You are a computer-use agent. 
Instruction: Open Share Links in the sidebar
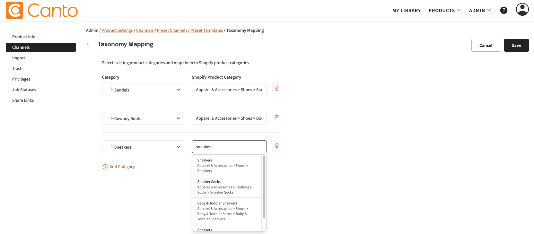pyautogui.click(x=41, y=100)
